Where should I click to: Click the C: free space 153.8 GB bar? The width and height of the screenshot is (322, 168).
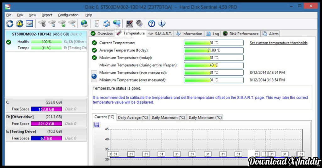point(46,109)
